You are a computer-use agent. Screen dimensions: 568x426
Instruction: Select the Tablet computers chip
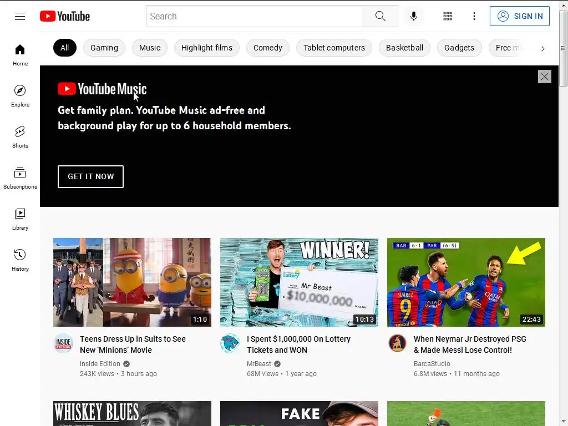(334, 48)
